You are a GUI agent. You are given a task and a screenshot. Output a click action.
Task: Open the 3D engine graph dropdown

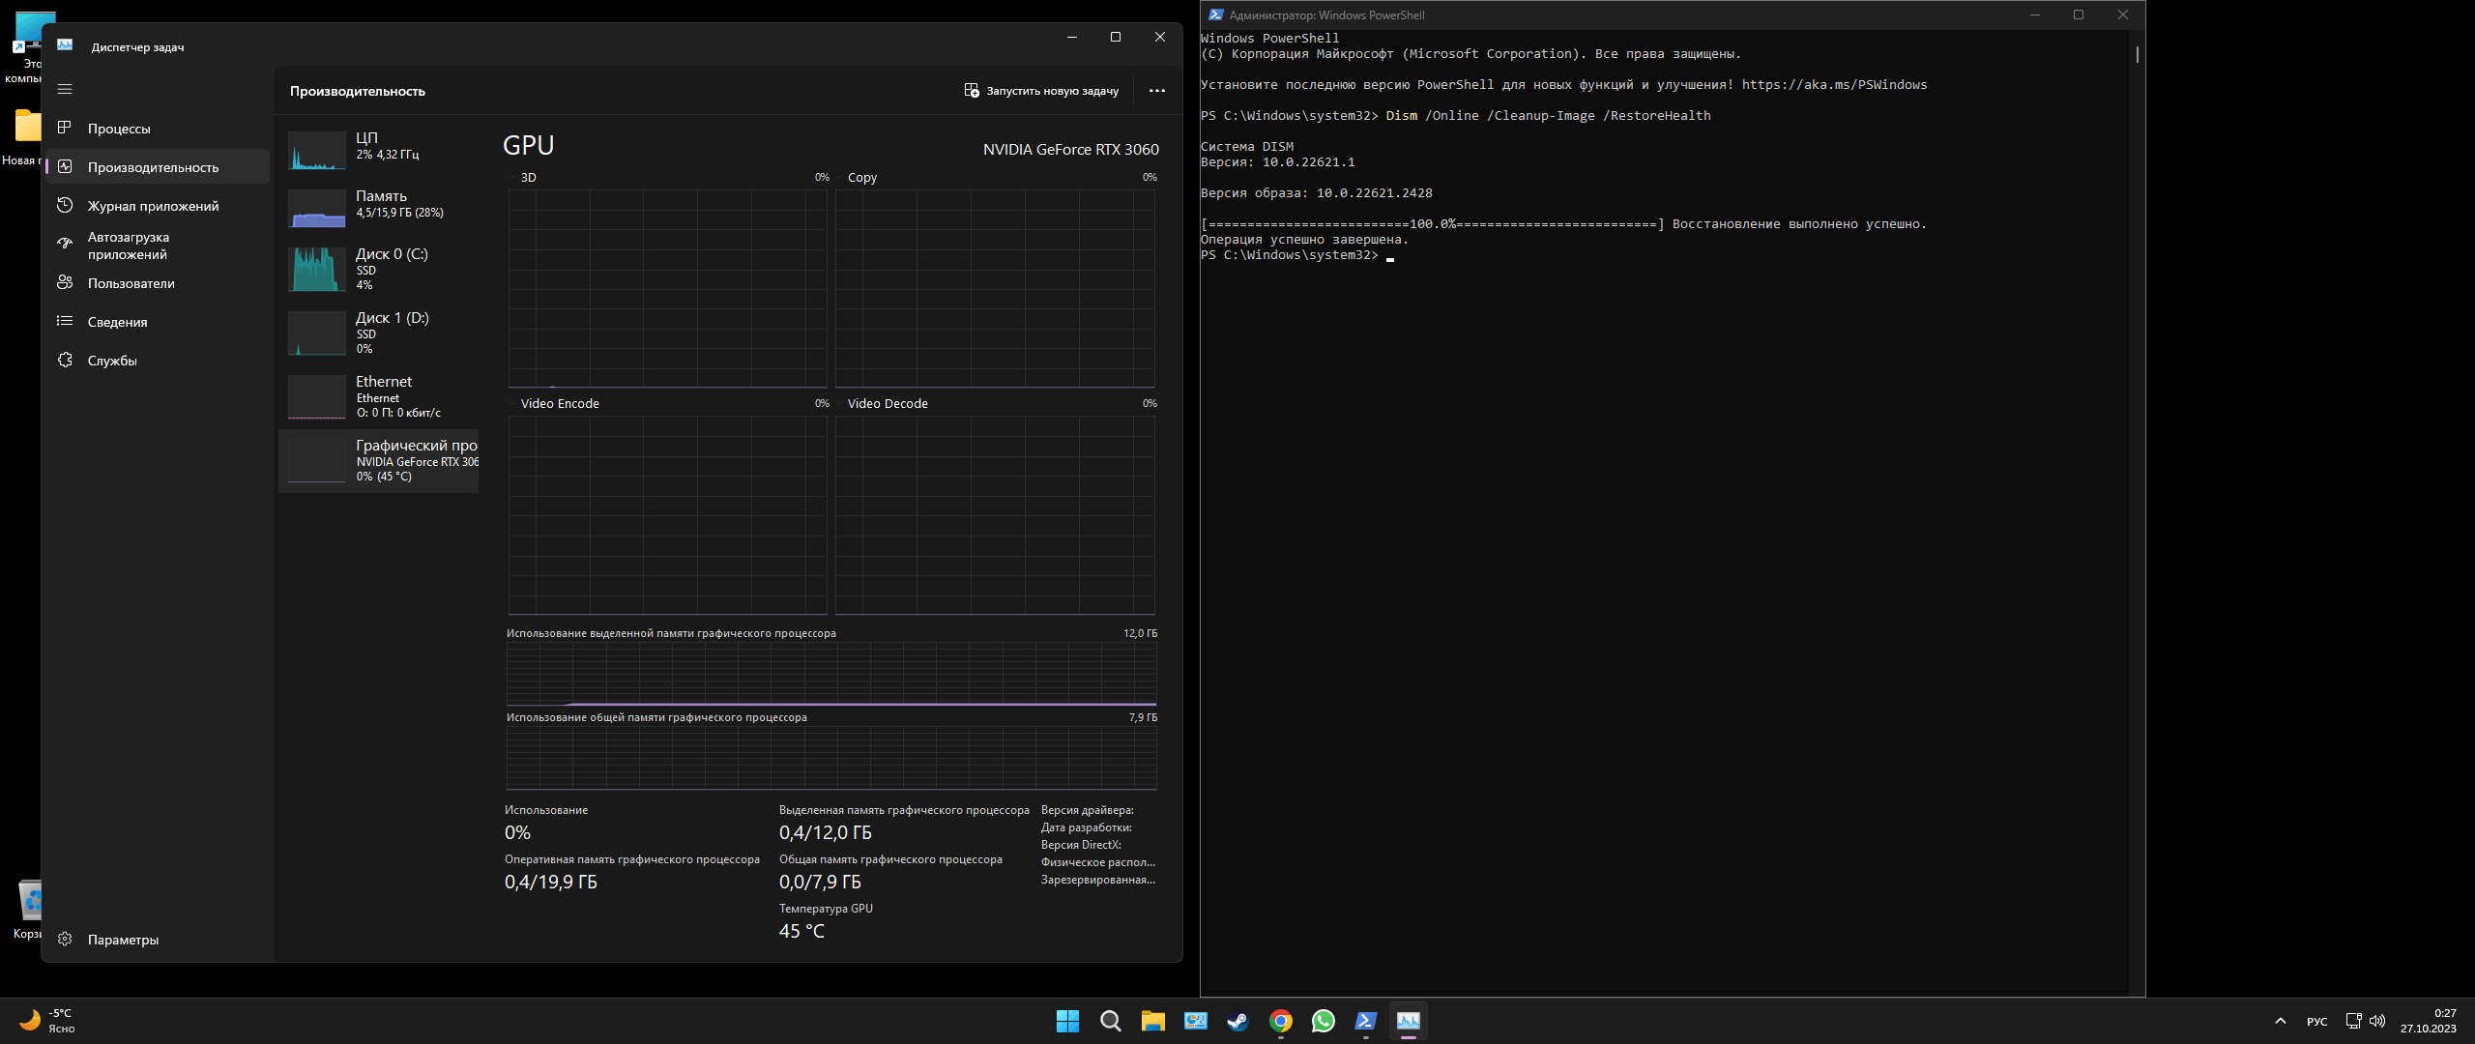pos(523,178)
